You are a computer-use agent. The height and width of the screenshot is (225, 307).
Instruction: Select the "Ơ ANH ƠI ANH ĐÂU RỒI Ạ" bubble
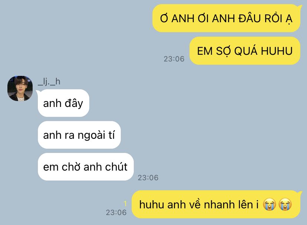[226, 18]
